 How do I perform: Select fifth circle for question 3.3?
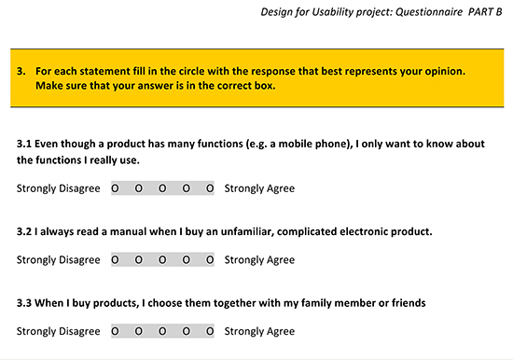point(210,331)
